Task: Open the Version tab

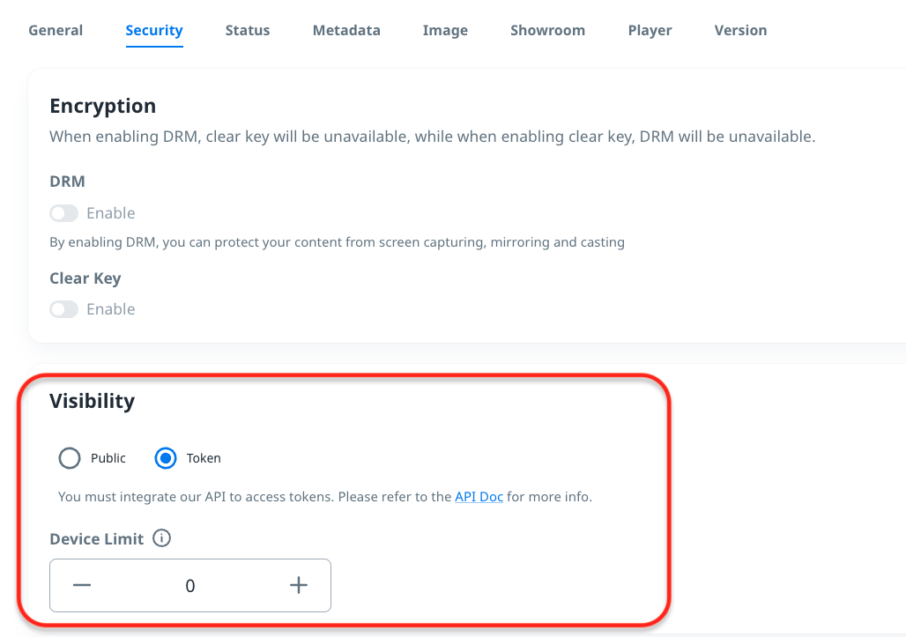Action: [740, 30]
